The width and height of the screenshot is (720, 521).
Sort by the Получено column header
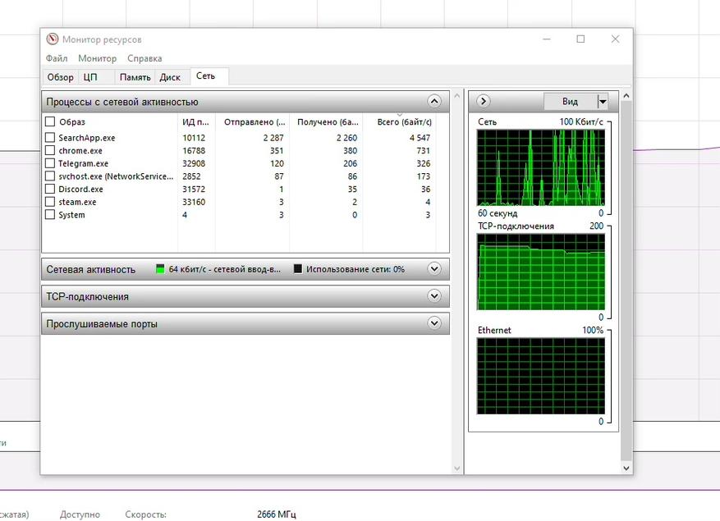(x=327, y=121)
